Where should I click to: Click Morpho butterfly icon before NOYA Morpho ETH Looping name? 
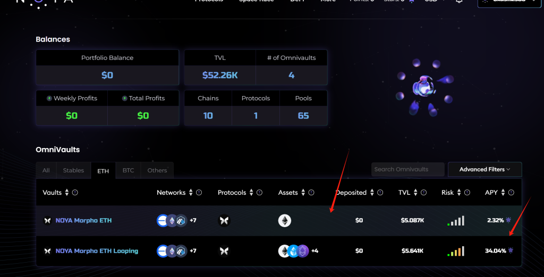(x=47, y=250)
